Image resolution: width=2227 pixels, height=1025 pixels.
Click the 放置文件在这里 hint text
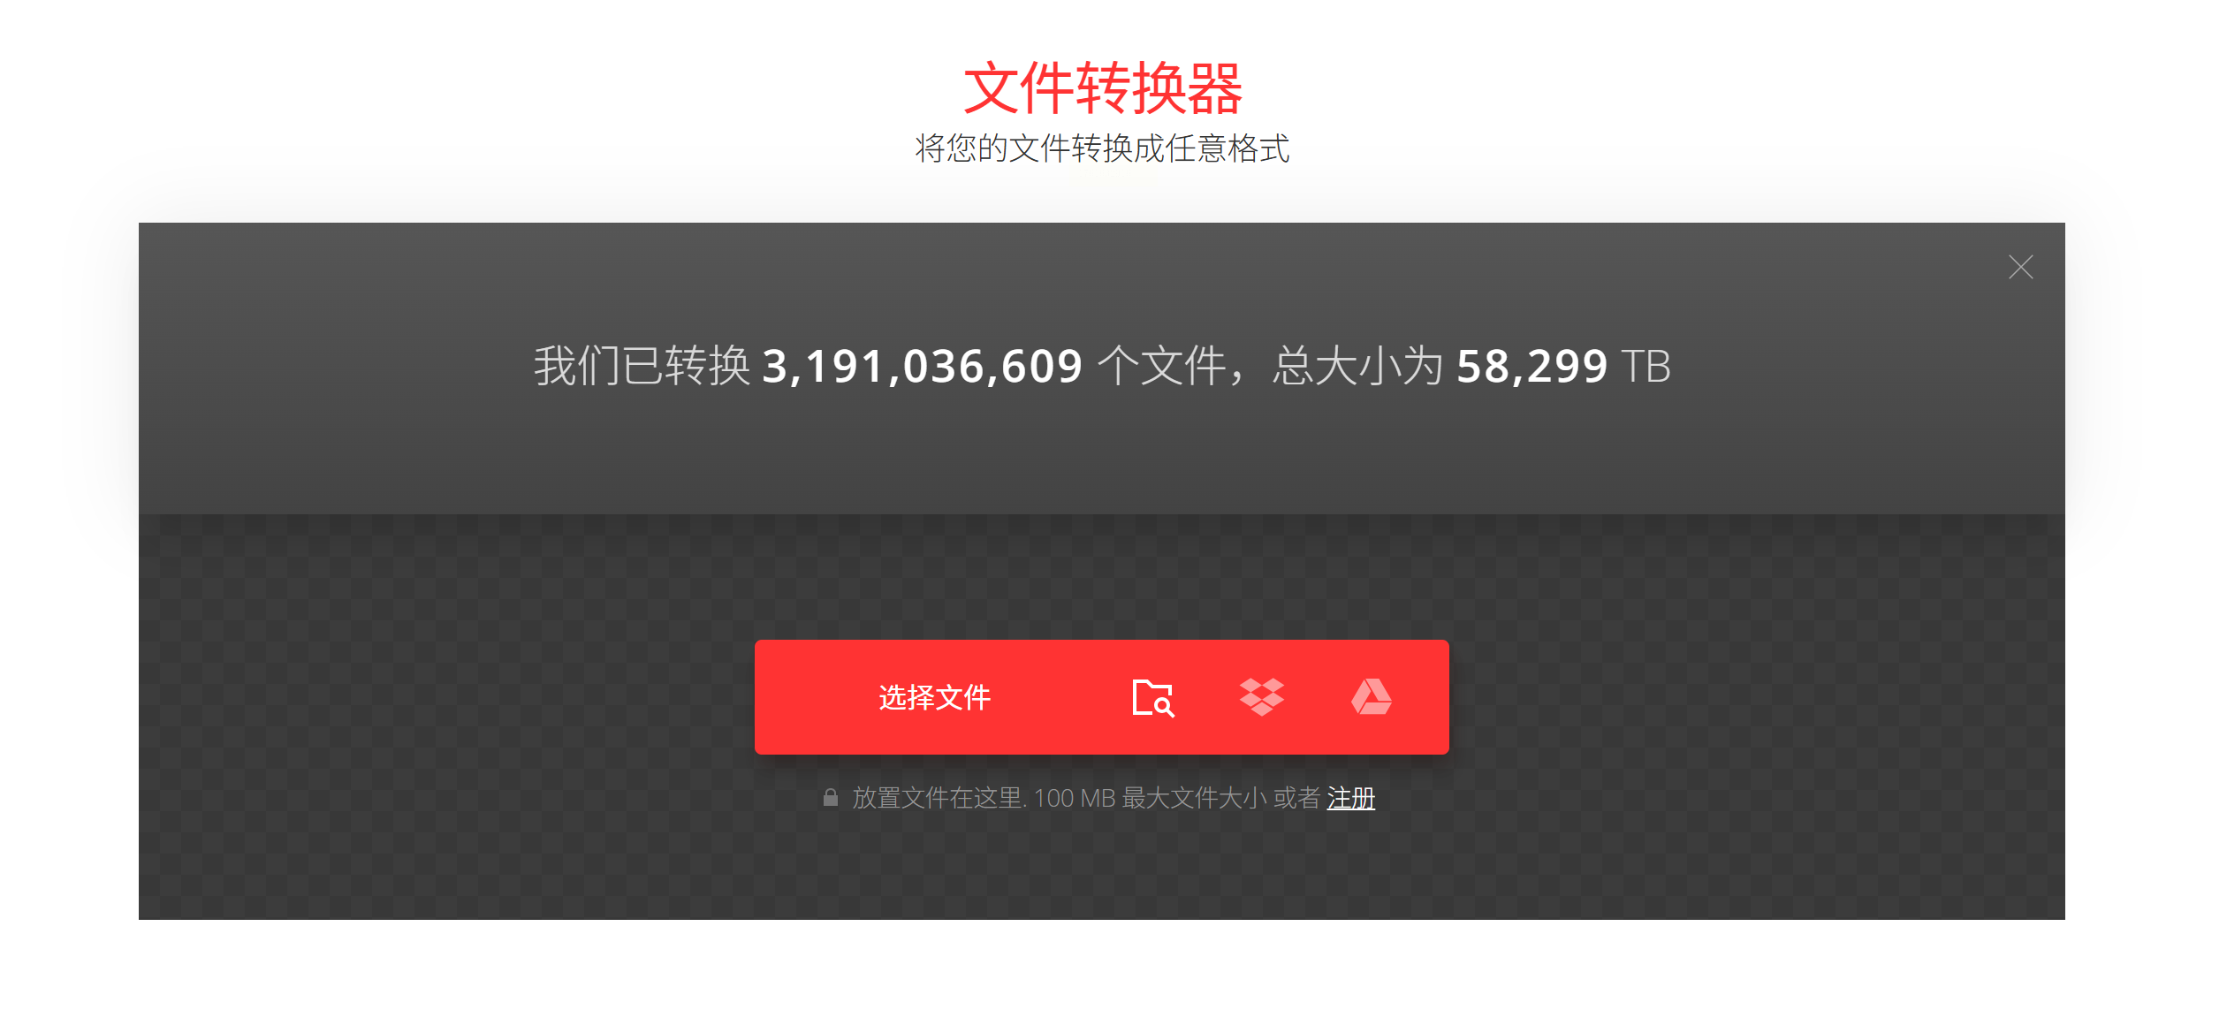(938, 798)
